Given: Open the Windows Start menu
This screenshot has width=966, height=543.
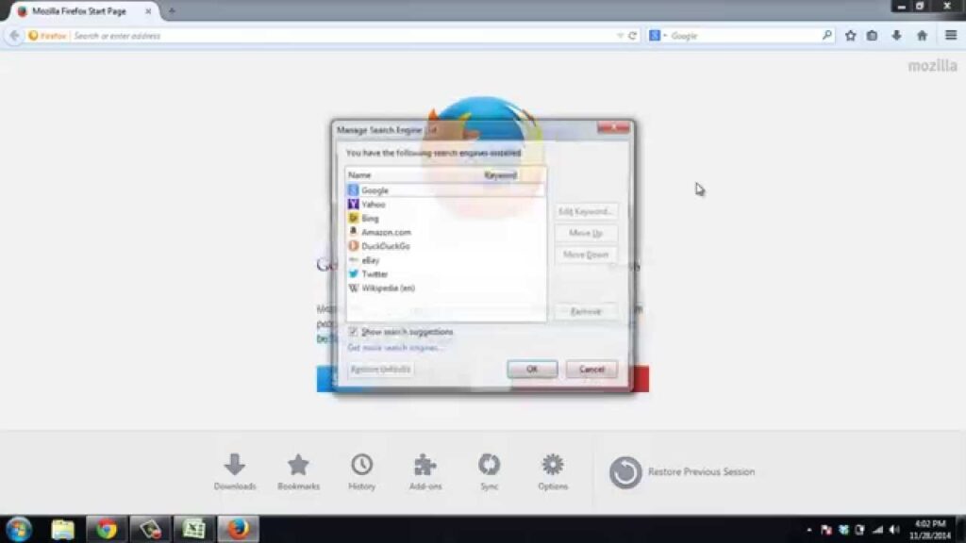Looking at the screenshot, I should (x=19, y=530).
